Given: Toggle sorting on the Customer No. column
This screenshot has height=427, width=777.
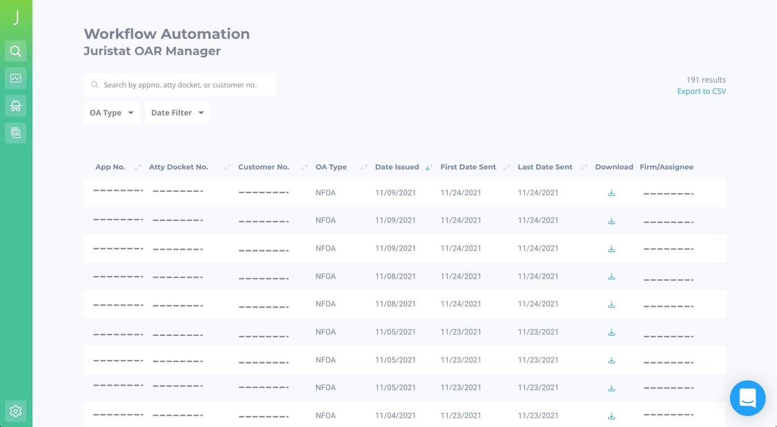Looking at the screenshot, I should 303,166.
